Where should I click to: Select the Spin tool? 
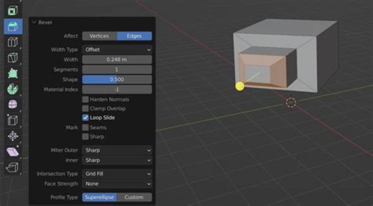[x=13, y=89]
